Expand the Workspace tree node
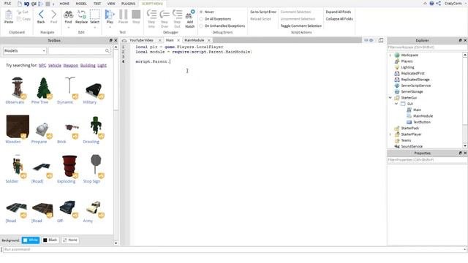This screenshot has height=263, width=468. click(x=390, y=56)
